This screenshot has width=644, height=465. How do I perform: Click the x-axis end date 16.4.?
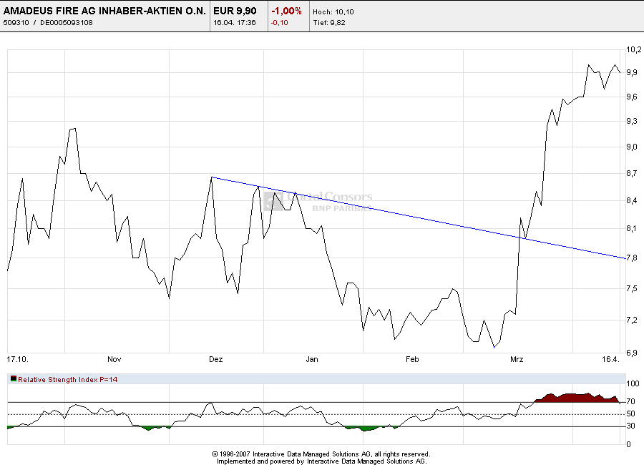(x=610, y=359)
